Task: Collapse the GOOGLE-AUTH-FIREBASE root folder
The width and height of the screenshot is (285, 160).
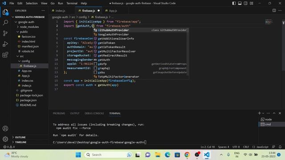Action: (30, 17)
